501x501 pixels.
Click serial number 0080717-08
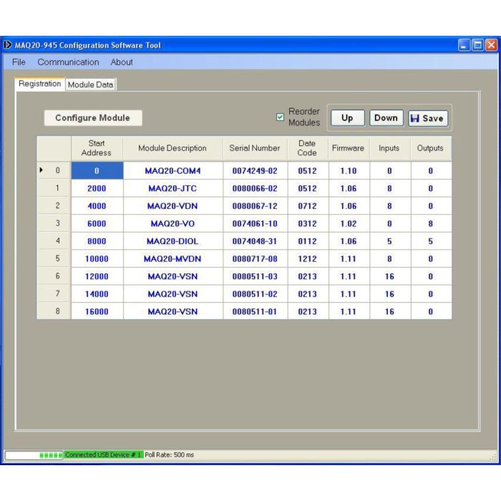point(255,258)
